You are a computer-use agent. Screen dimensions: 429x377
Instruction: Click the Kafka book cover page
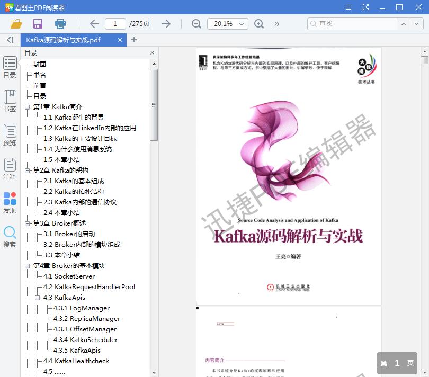(x=289, y=176)
